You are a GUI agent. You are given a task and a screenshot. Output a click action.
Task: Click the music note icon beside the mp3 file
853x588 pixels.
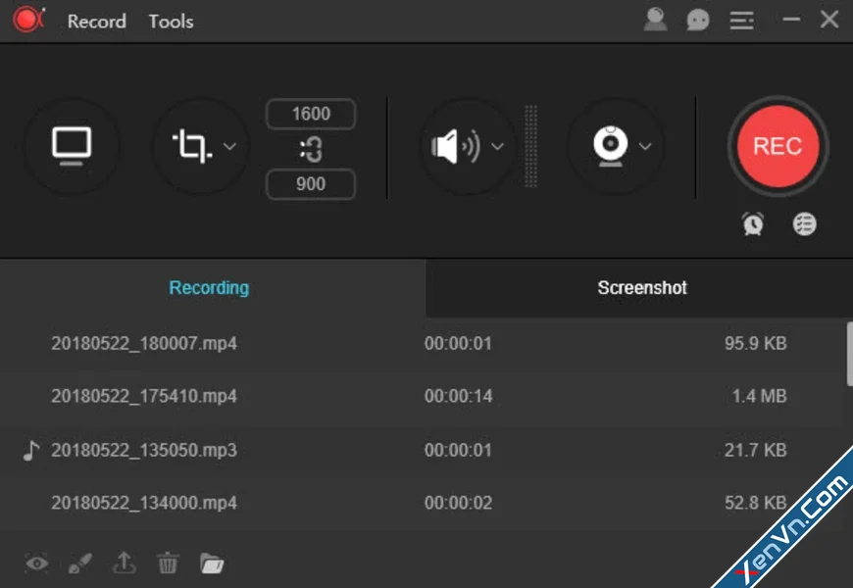tap(31, 451)
